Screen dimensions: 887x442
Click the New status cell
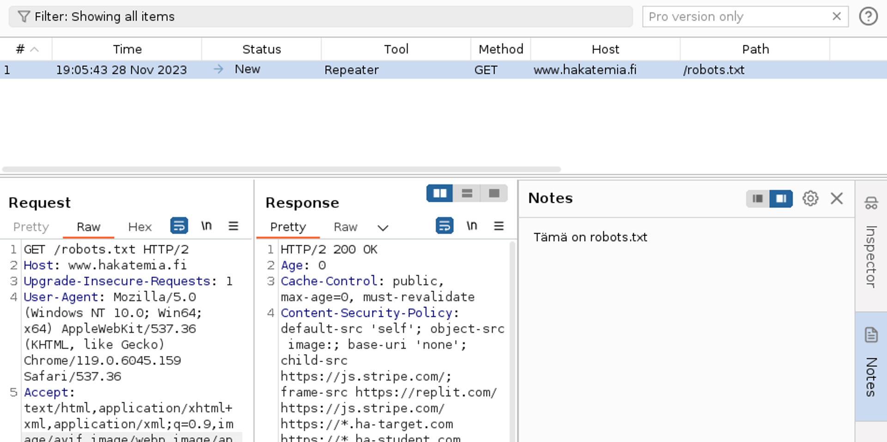[x=247, y=69]
